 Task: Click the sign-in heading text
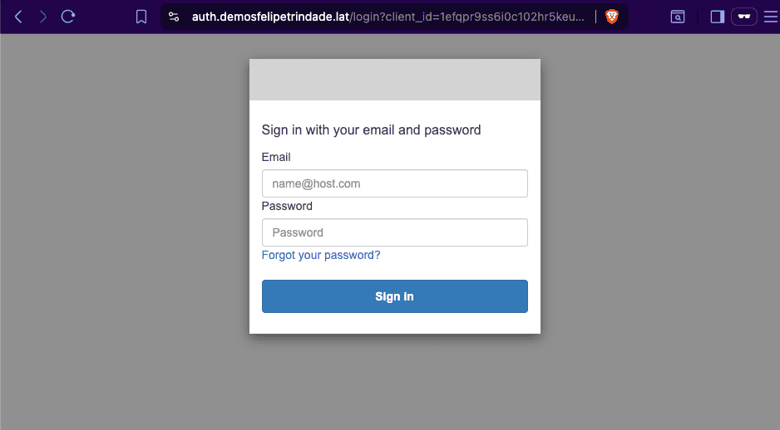tap(371, 129)
